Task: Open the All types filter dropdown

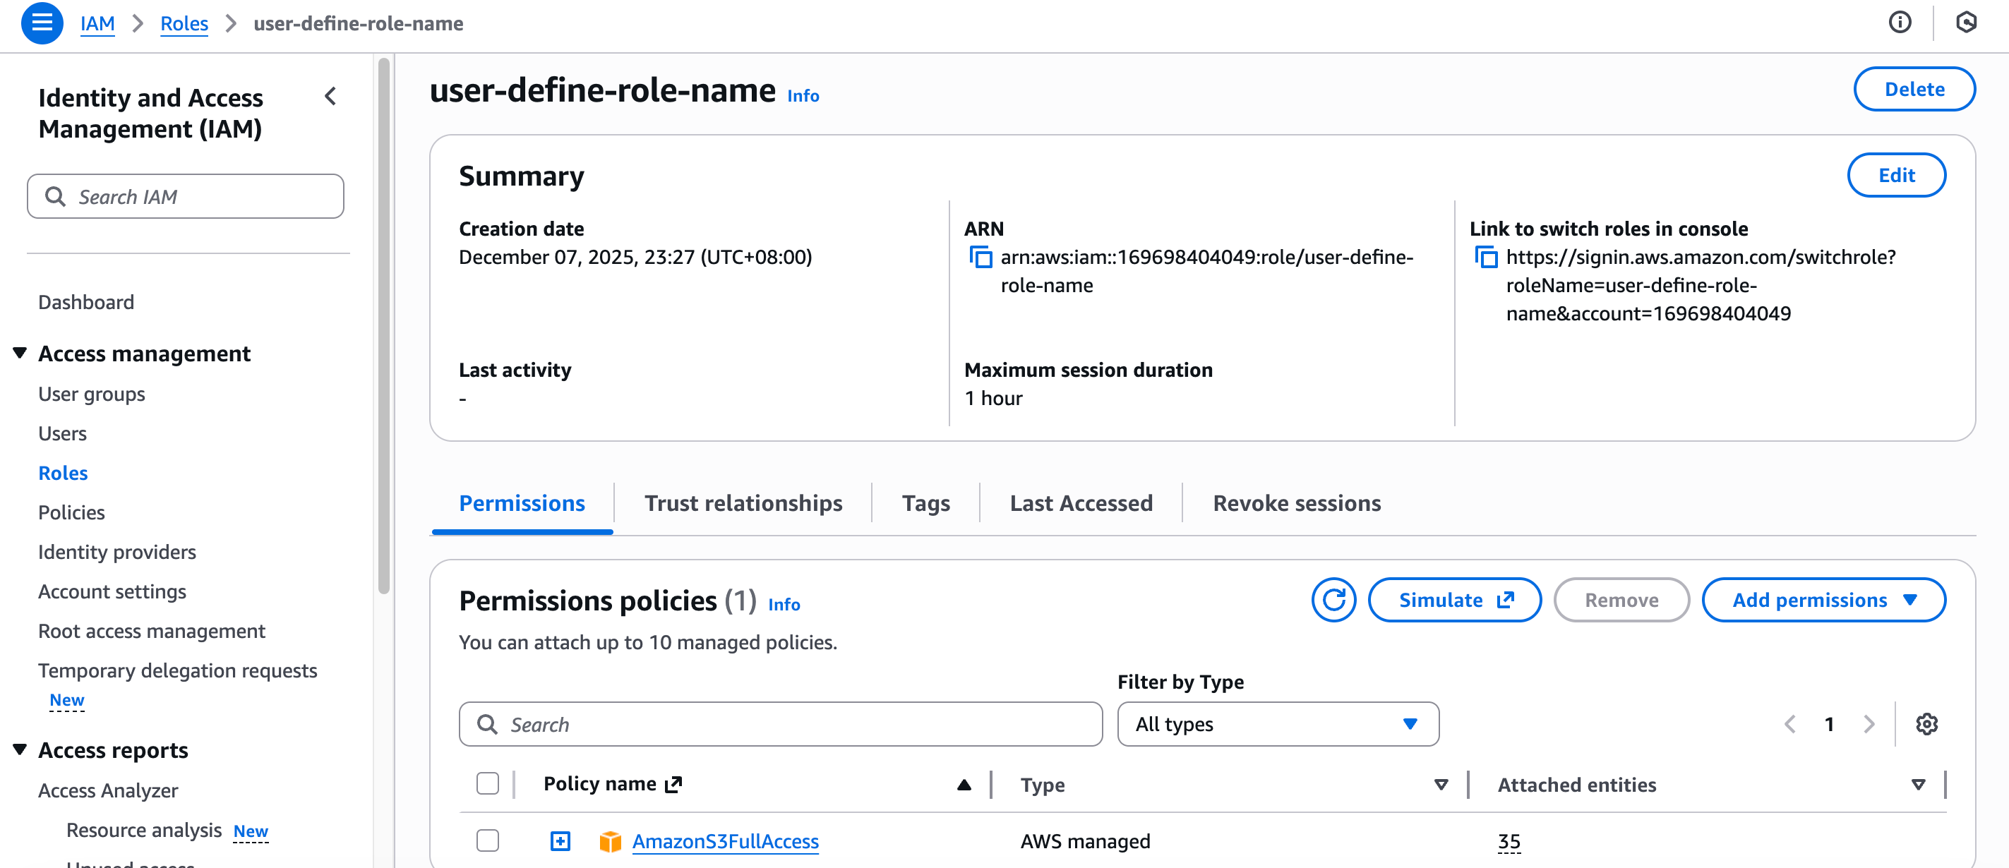Action: point(1278,724)
